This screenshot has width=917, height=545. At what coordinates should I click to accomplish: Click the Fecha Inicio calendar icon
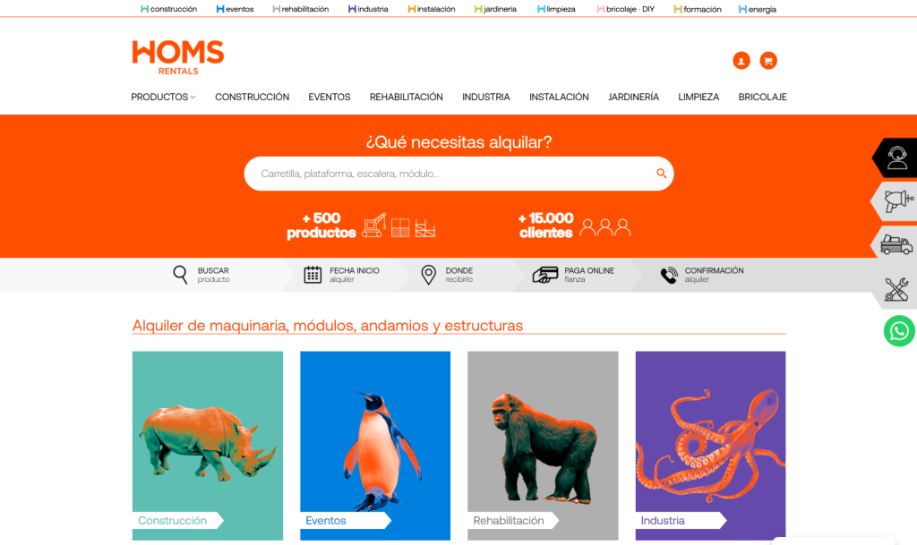point(313,275)
